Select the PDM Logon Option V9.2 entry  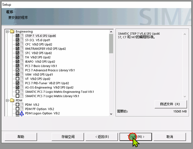click(x=42, y=113)
